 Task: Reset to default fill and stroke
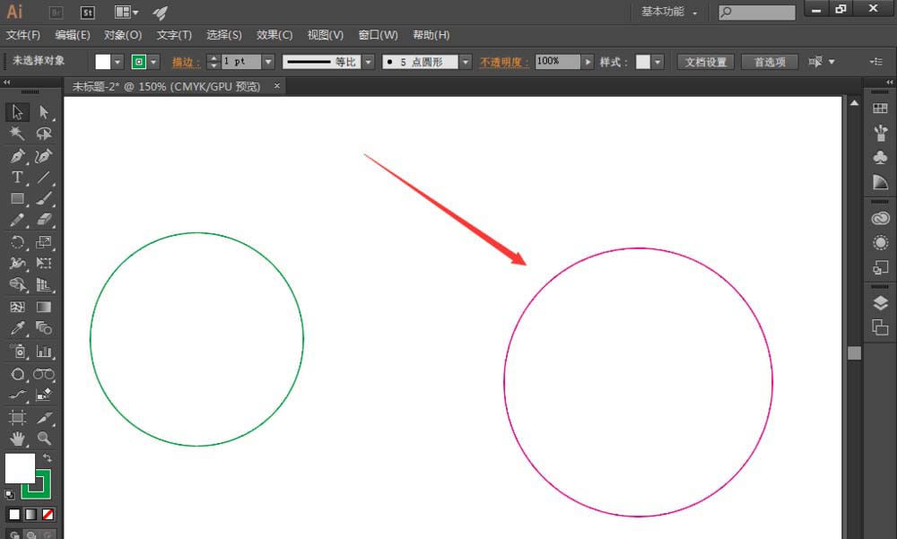pyautogui.click(x=10, y=494)
